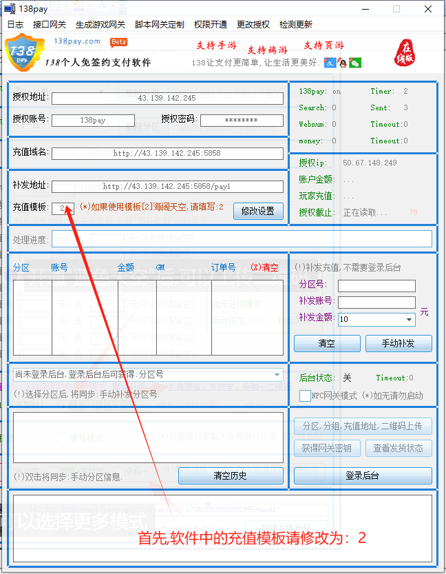Open the 权限开通 menu
446x574 pixels.
click(x=211, y=25)
